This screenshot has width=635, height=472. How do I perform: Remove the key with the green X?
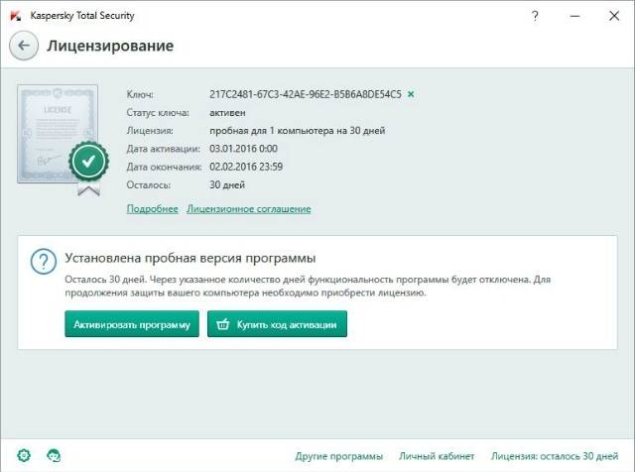[x=411, y=94]
